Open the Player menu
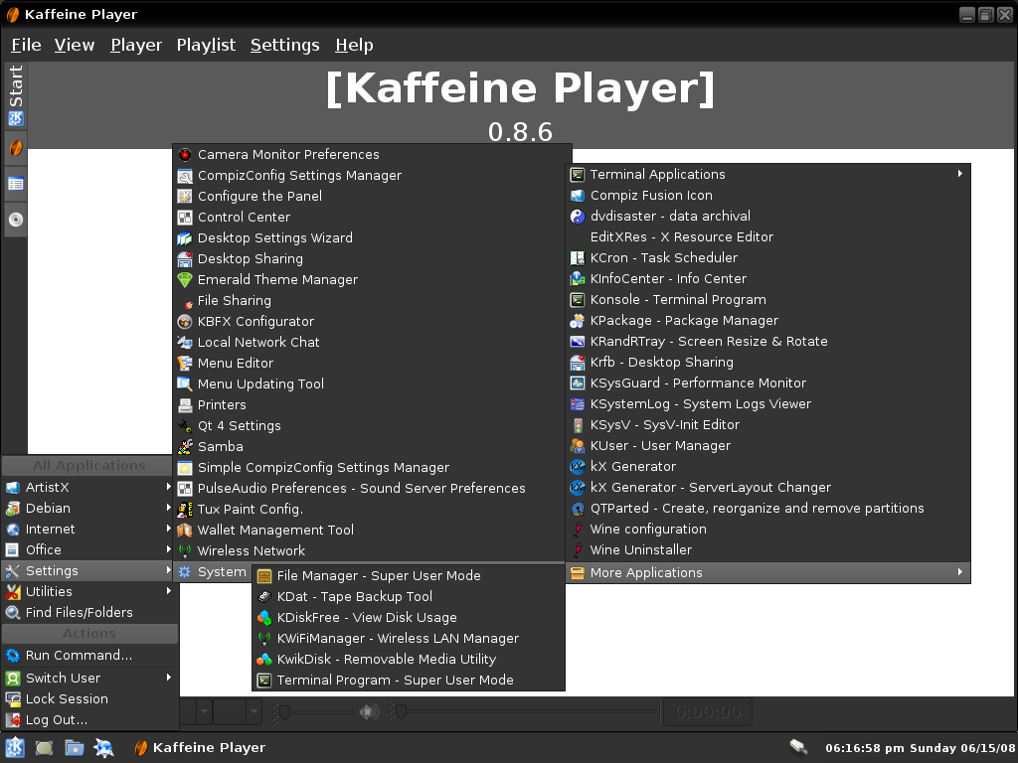Screen dimensions: 1018x763 click(x=136, y=45)
